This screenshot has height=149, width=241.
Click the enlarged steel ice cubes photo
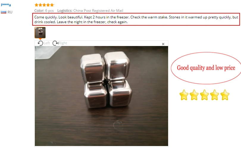pos(101,96)
